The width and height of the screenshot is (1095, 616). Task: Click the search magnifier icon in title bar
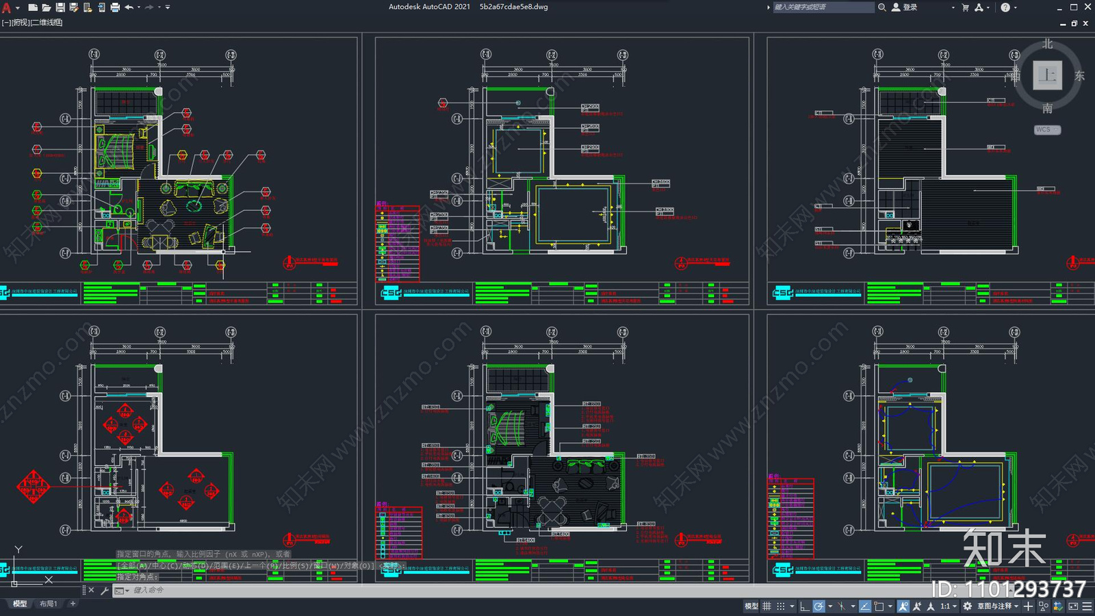[882, 8]
